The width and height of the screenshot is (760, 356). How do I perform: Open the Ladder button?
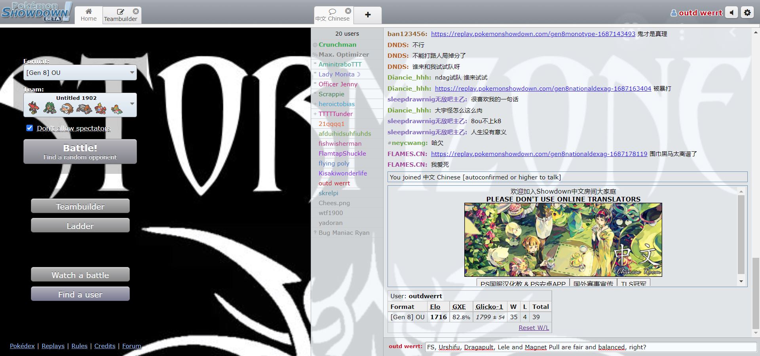[x=80, y=226]
